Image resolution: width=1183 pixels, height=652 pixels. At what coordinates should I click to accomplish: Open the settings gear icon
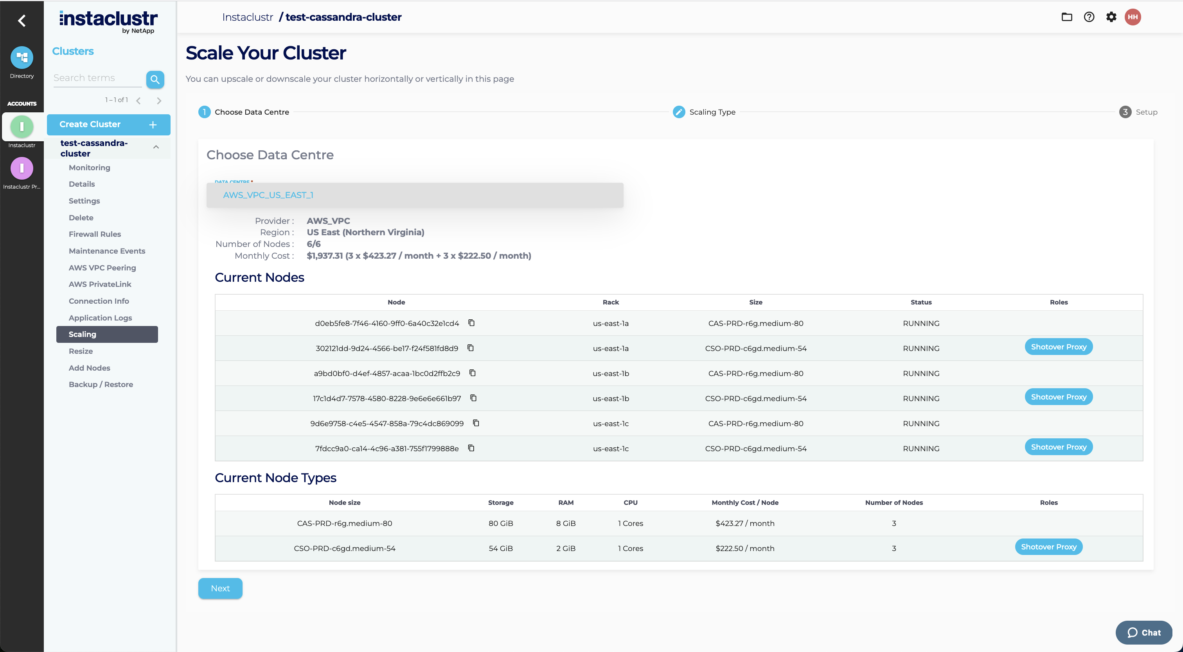tap(1111, 17)
